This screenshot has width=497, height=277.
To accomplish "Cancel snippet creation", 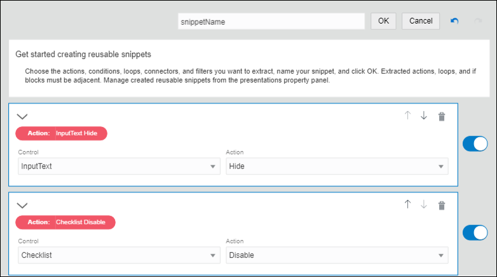I will pyautogui.click(x=421, y=21).
